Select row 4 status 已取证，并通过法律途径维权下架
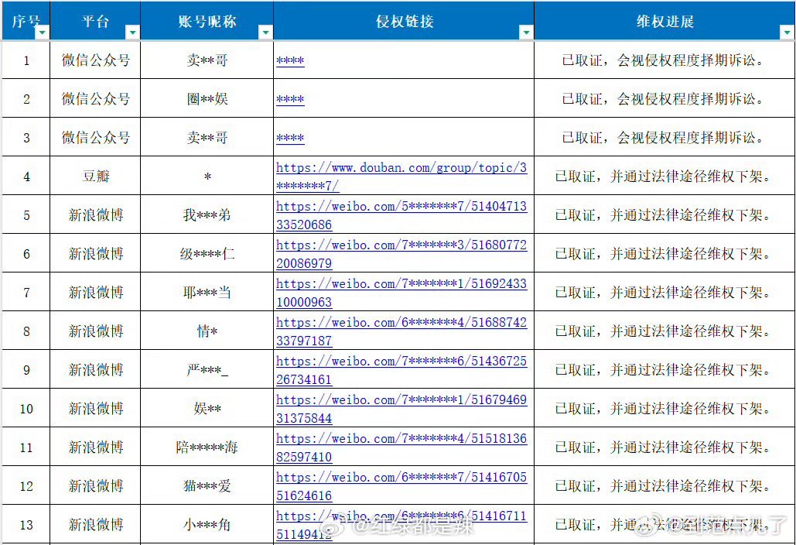 664,177
